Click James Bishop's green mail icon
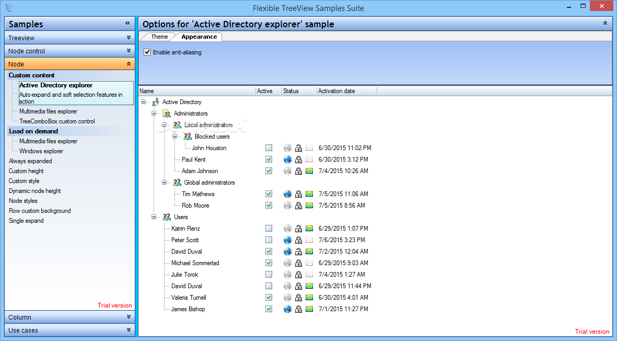Screen dimensions: 617x341 309,309
